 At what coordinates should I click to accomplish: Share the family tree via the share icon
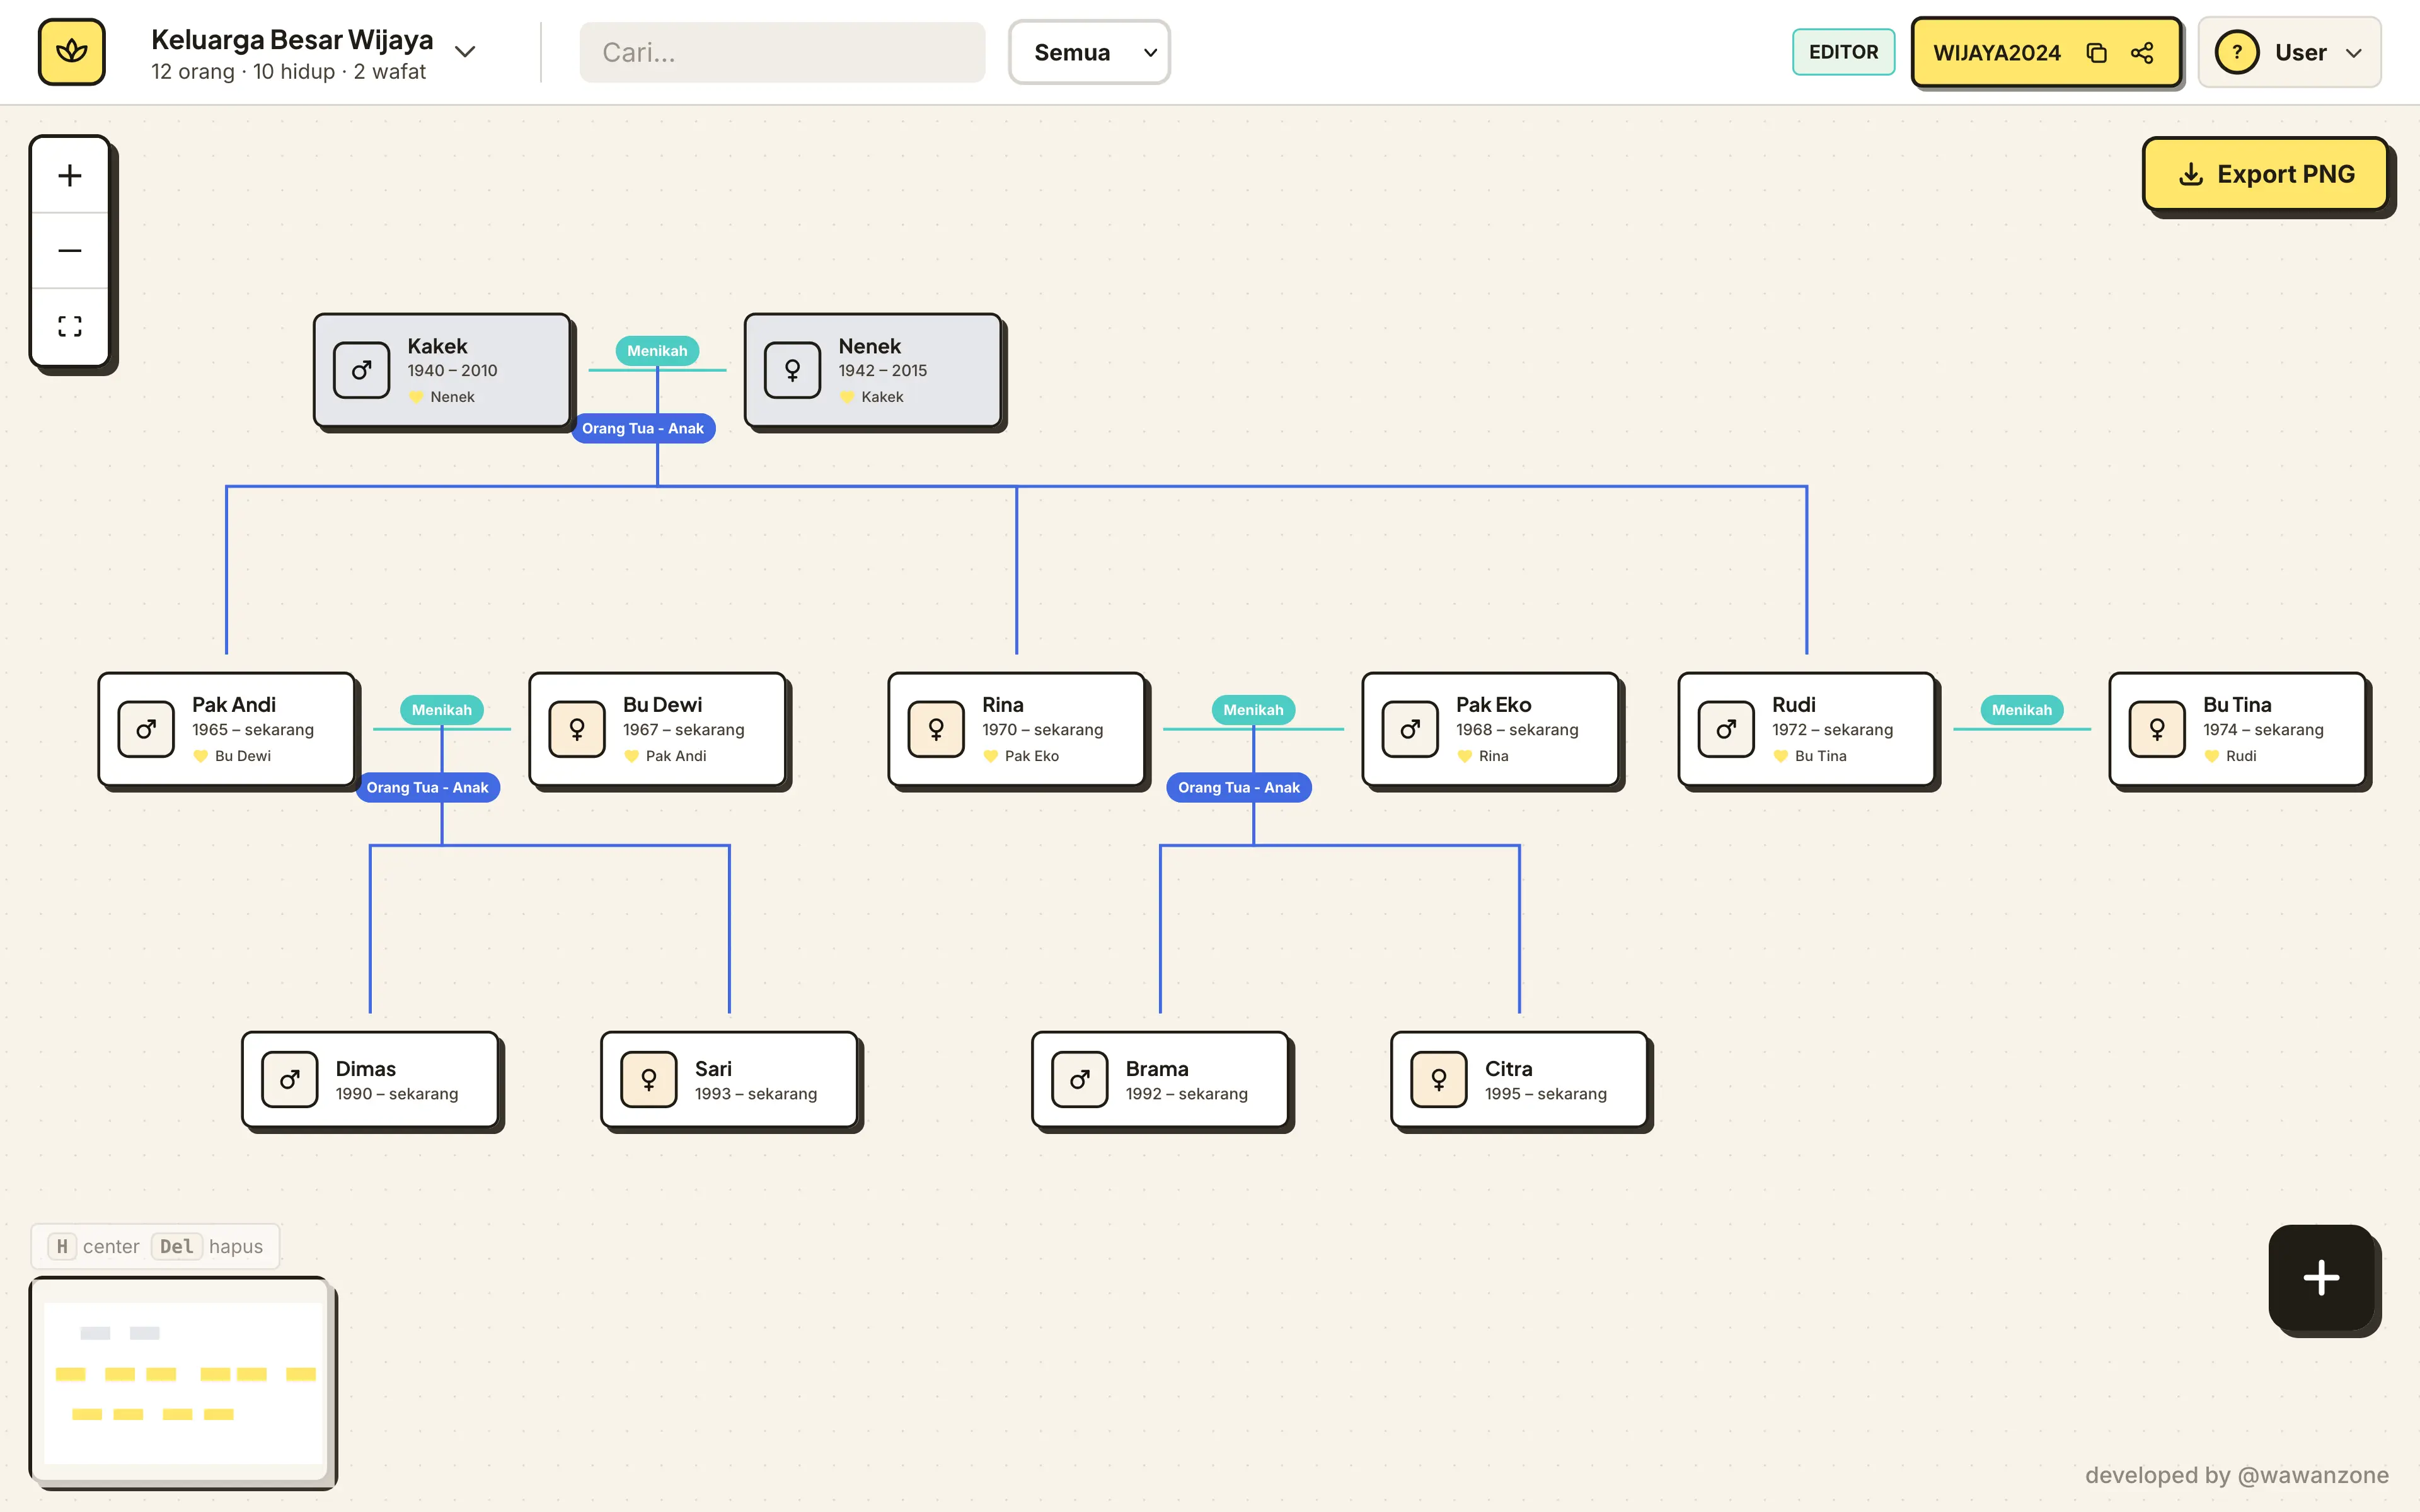tap(2142, 52)
